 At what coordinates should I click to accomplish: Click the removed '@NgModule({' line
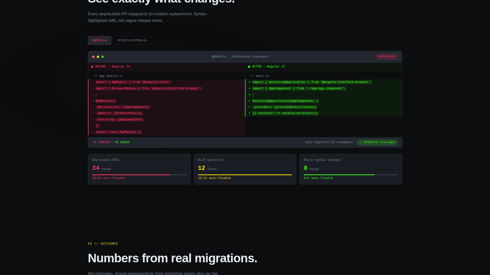[x=166, y=101]
